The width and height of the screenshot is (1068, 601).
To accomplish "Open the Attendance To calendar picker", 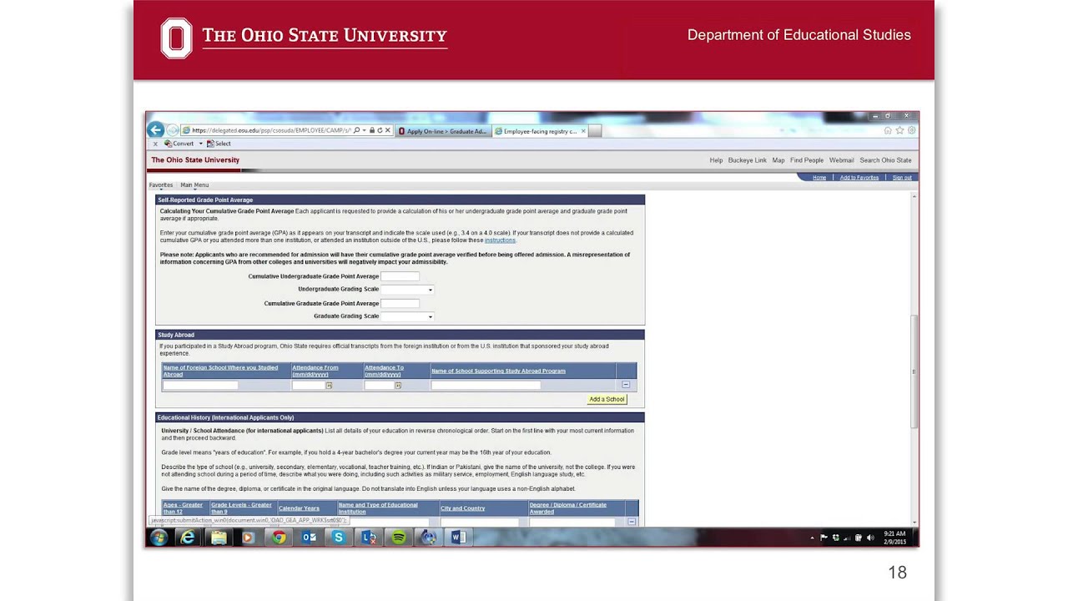I will [x=398, y=385].
